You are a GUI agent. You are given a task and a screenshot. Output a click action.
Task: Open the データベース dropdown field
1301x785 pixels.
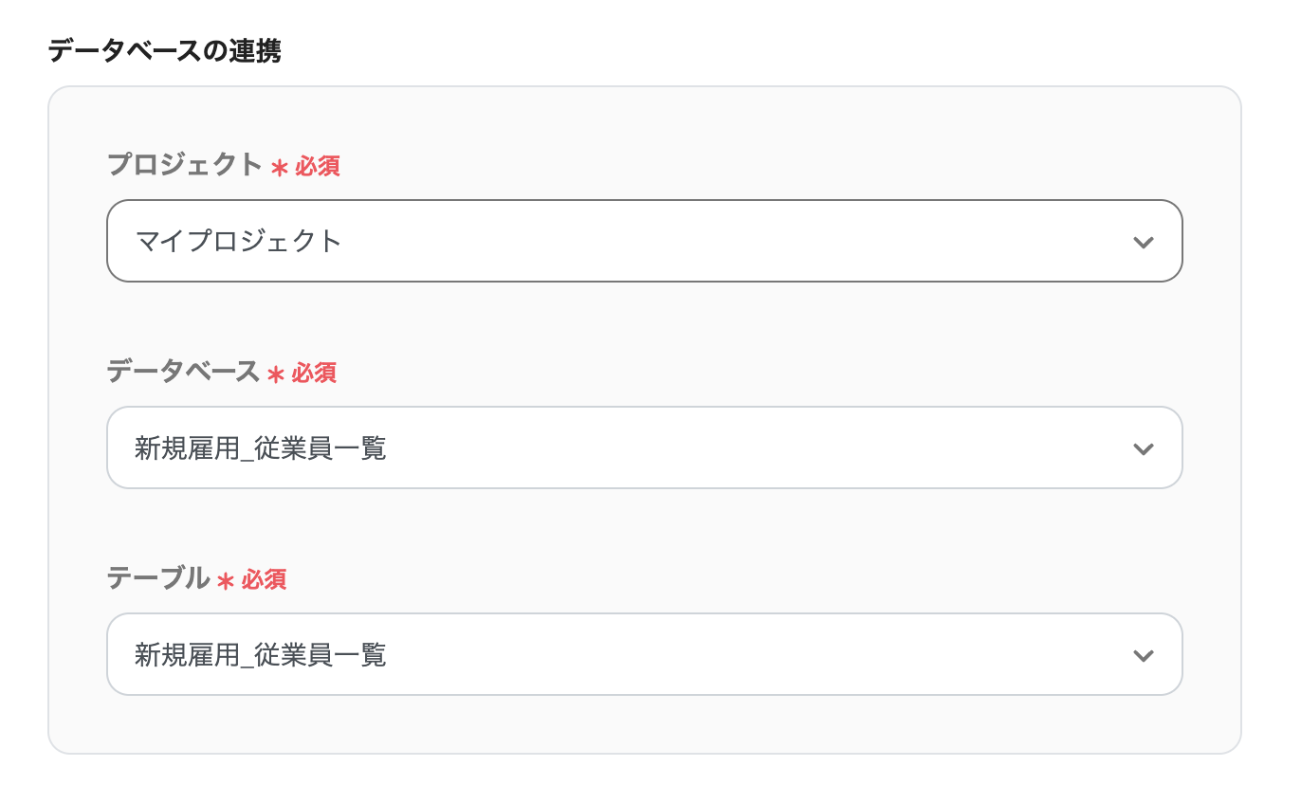(644, 447)
